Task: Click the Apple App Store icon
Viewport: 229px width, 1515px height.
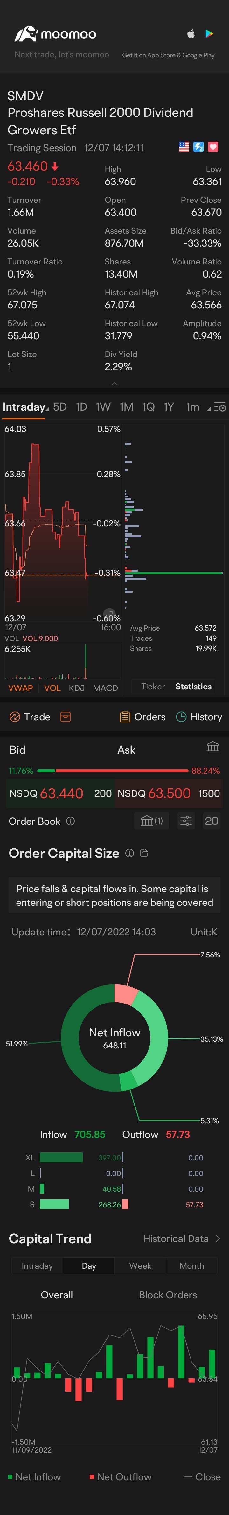Action: coord(191,34)
